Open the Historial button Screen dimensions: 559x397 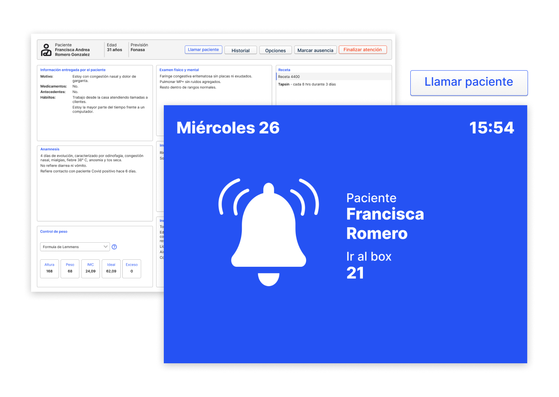click(x=241, y=50)
